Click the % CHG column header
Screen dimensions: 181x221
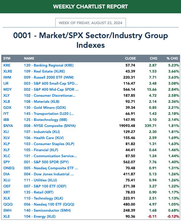pyautogui.click(x=172, y=58)
